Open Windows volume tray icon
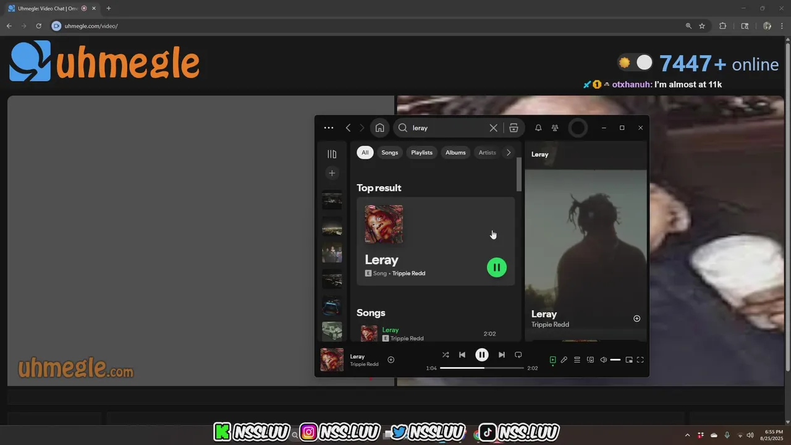This screenshot has width=791, height=445. [x=750, y=435]
